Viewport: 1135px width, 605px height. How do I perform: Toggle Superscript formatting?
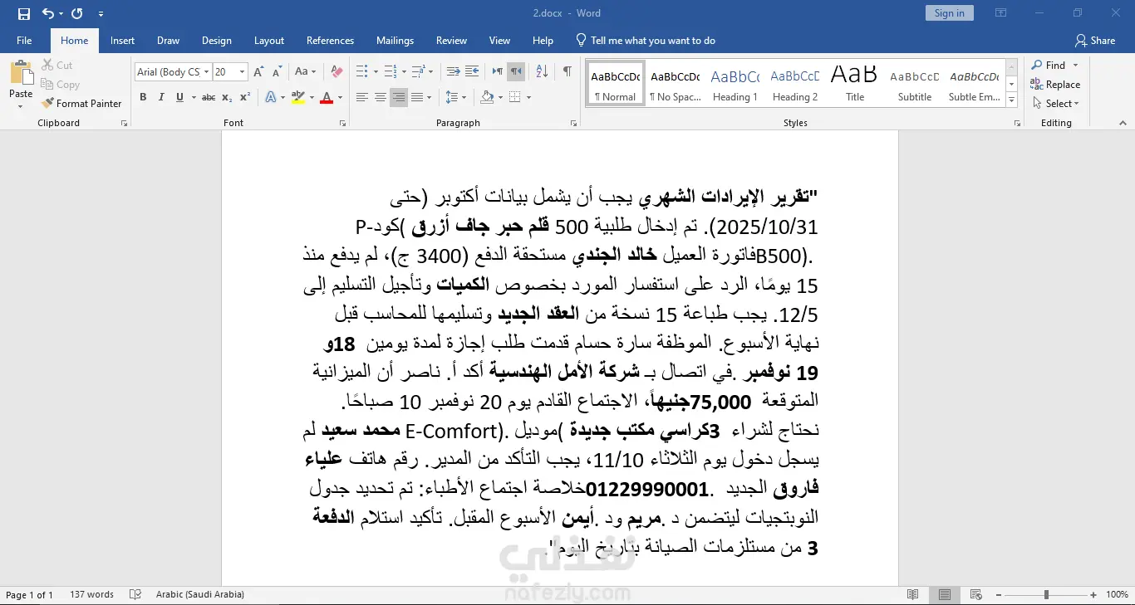coord(245,97)
